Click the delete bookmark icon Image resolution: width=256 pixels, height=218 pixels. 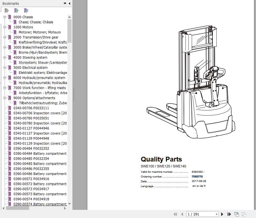tap(6, 11)
